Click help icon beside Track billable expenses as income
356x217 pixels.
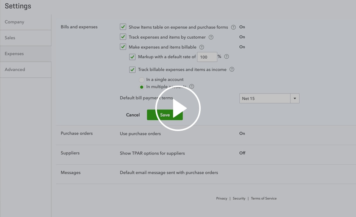click(232, 69)
